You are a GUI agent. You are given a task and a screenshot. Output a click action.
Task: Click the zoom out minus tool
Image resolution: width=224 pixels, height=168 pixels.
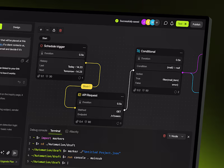[x=47, y=30]
